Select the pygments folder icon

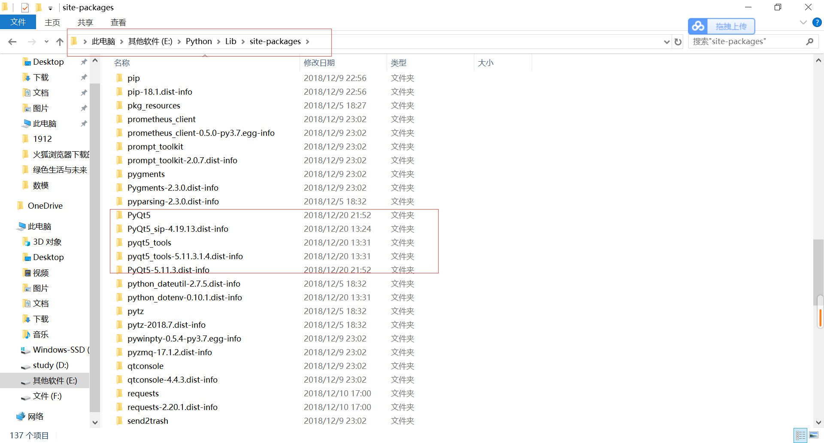click(x=120, y=174)
